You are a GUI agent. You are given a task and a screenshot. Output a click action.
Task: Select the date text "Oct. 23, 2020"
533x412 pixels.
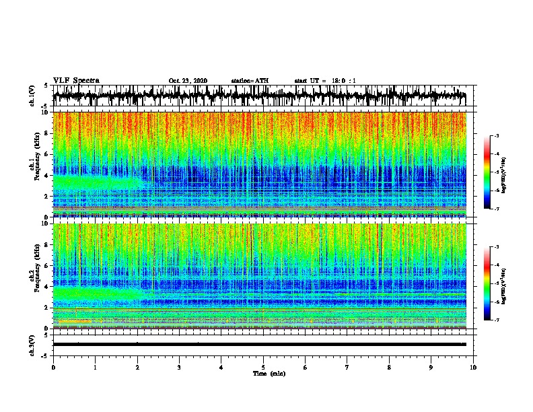188,81
